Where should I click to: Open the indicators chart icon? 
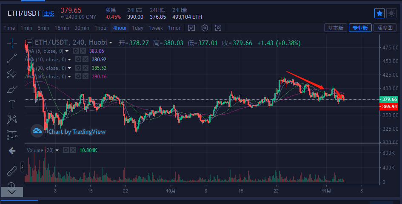pos(191,28)
